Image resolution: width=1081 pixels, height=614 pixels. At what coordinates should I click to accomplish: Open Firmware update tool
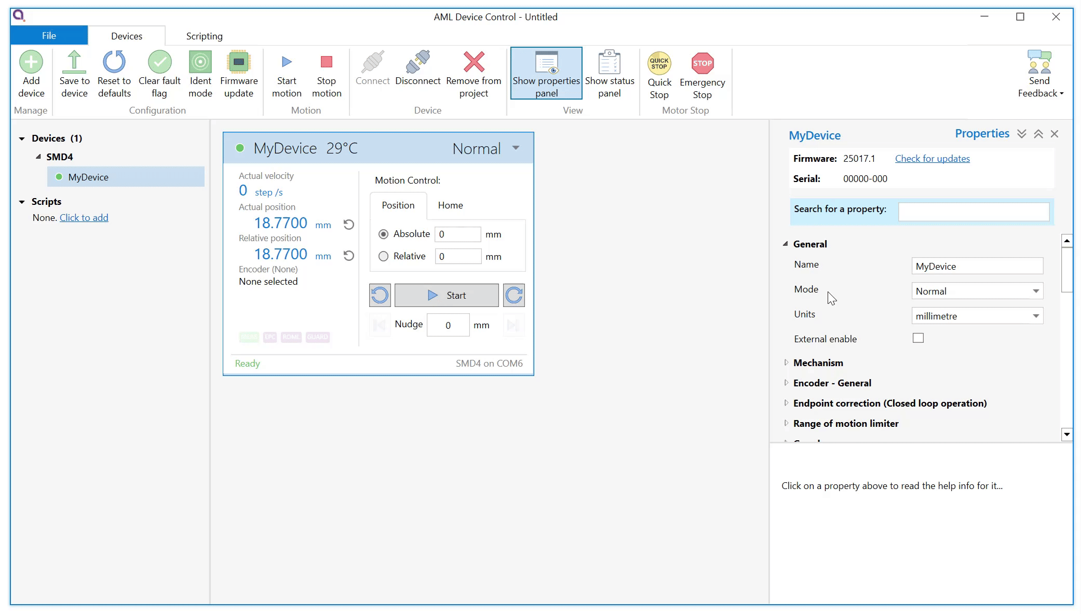pos(238,62)
